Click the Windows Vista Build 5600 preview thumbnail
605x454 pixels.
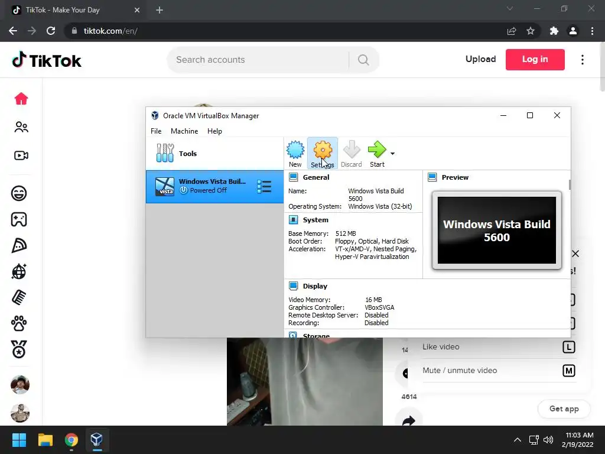(496, 230)
